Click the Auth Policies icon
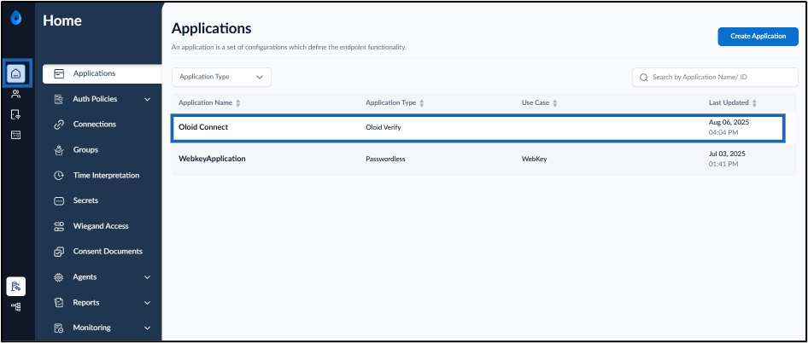 [59, 99]
